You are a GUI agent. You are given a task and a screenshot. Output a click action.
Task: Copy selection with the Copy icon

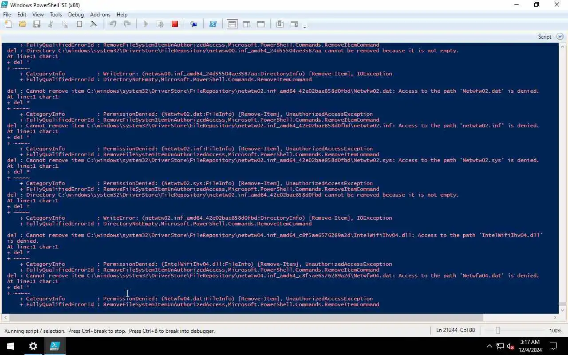pyautogui.click(x=65, y=24)
